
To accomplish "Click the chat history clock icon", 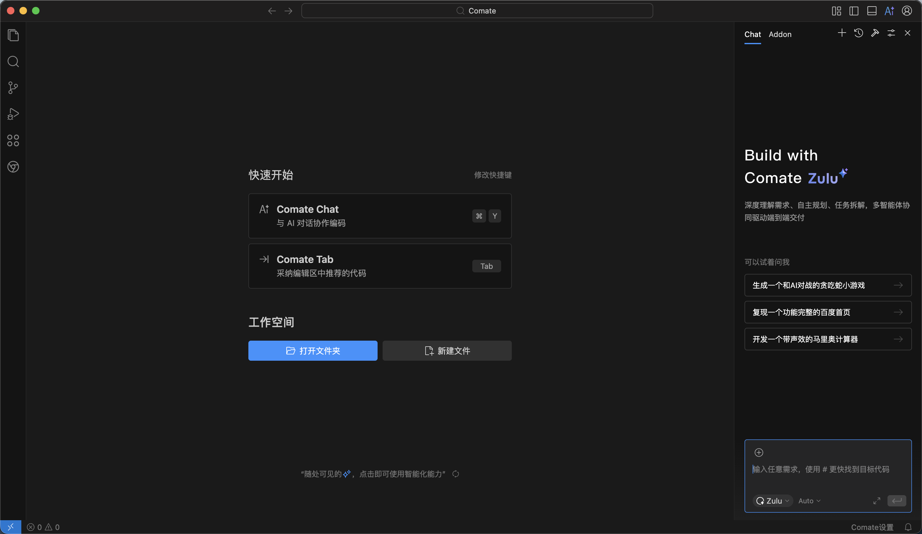I will pos(858,33).
